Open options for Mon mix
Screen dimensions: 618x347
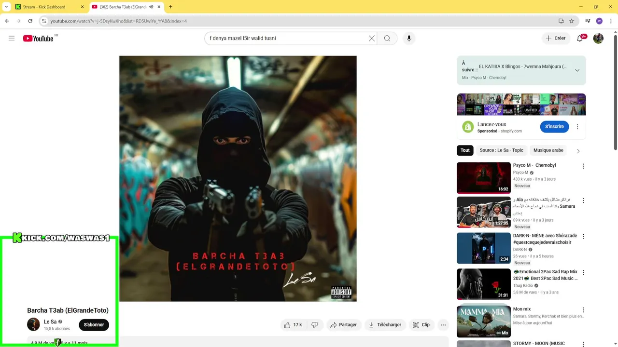point(583,310)
